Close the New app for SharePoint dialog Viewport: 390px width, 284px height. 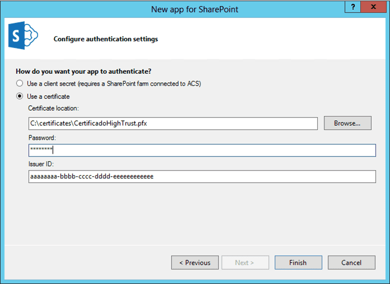(373, 7)
